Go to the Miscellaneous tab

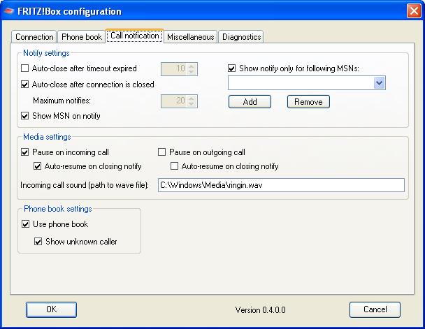click(190, 37)
